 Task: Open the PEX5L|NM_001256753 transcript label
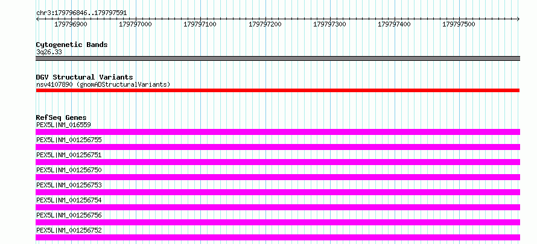click(x=69, y=185)
